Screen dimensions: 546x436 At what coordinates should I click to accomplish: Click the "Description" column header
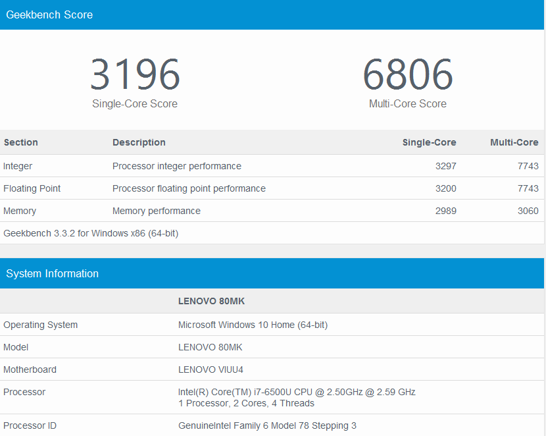139,142
